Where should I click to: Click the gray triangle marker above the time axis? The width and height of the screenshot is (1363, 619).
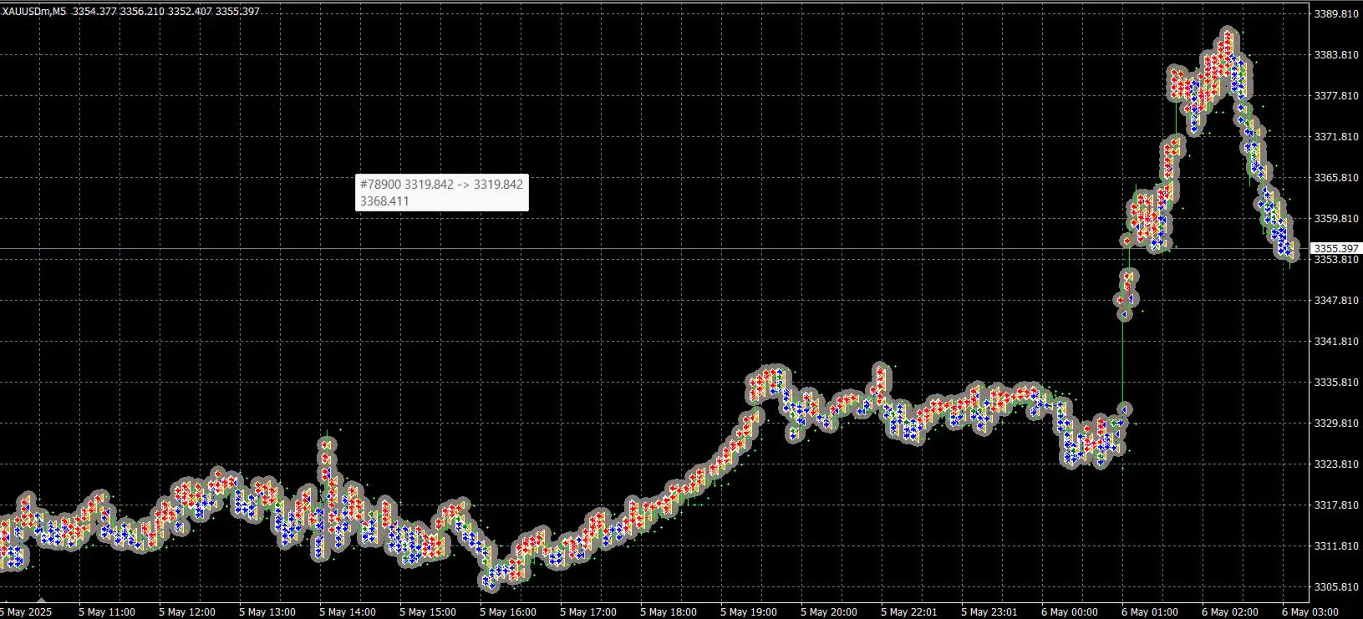(x=41, y=599)
